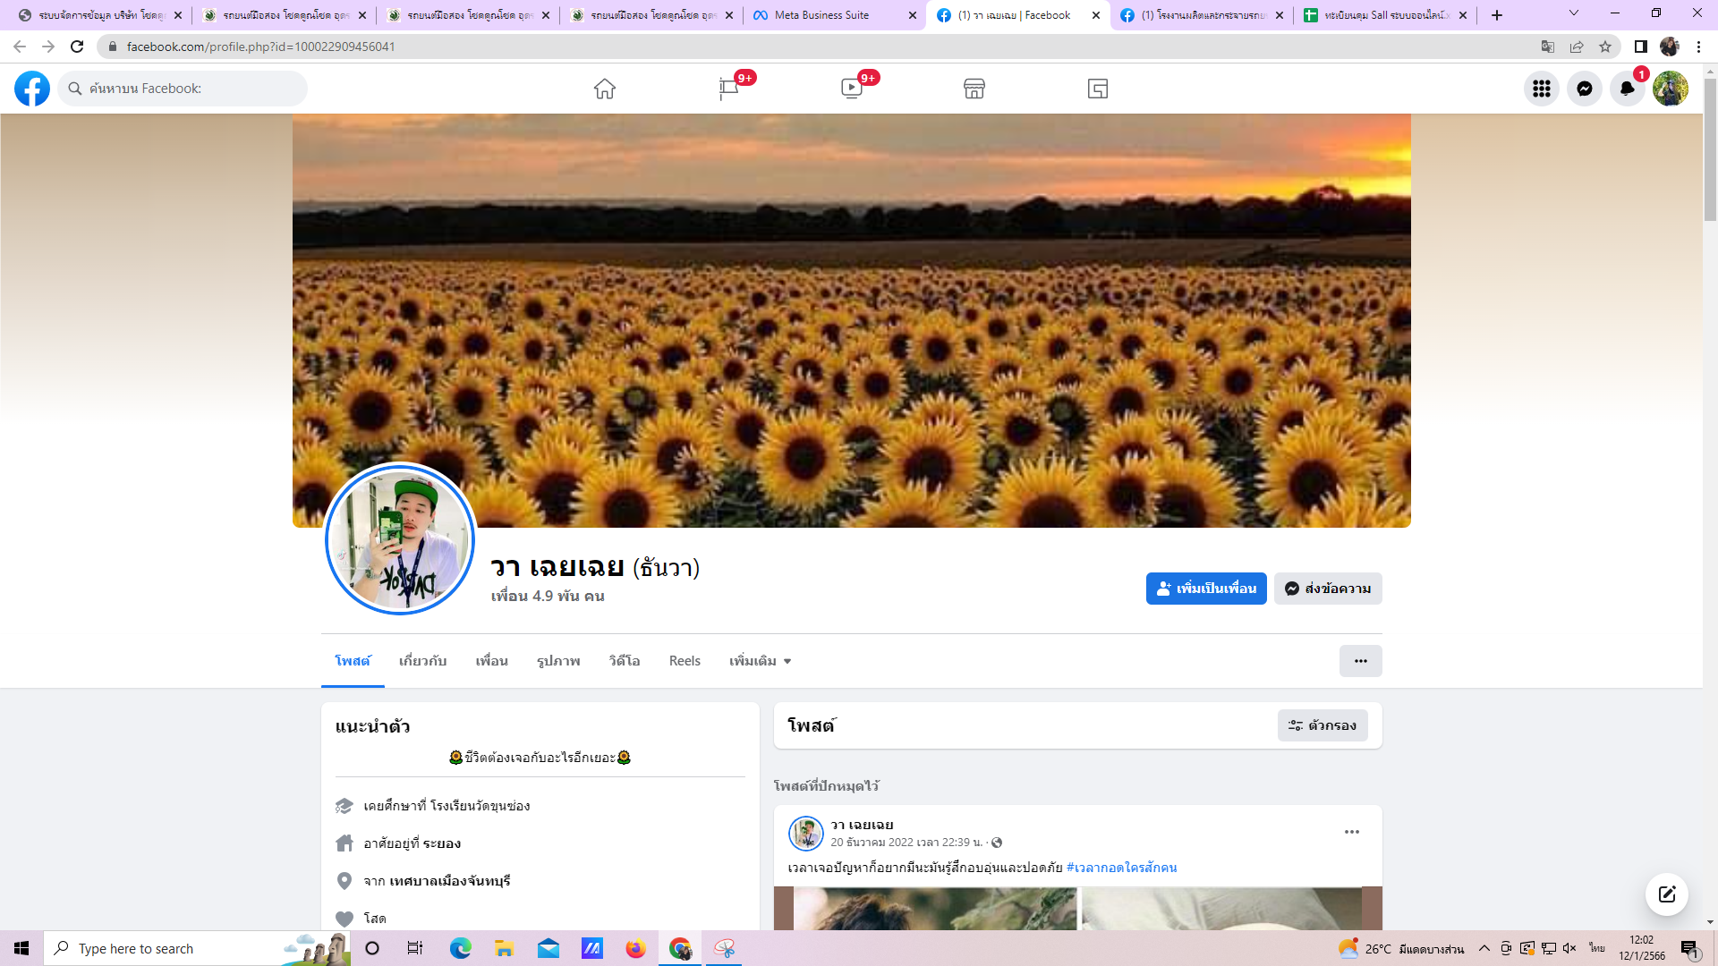Open the Reels tab
Viewport: 1718px width, 966px height.
click(685, 661)
